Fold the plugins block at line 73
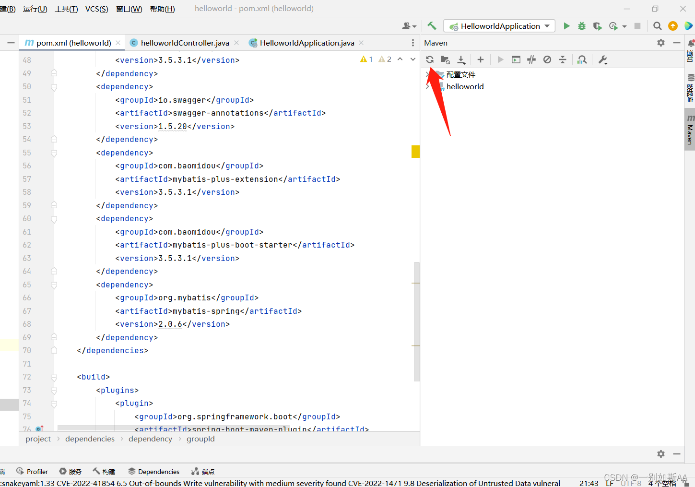The height and width of the screenshot is (487, 695). (54, 391)
